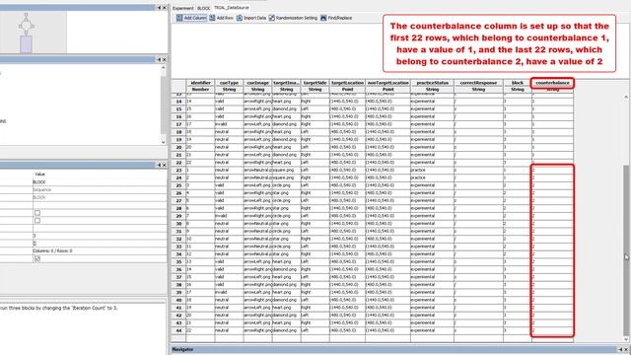Click the targetSide cell in row 26
This screenshot has height=355, width=631.
coord(315,193)
